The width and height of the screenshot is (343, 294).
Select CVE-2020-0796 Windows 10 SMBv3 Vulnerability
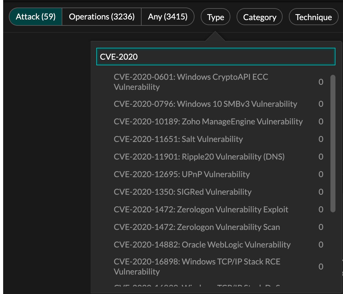coord(218,104)
